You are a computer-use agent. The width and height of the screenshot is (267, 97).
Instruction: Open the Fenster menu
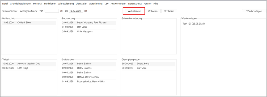pos(147,3)
